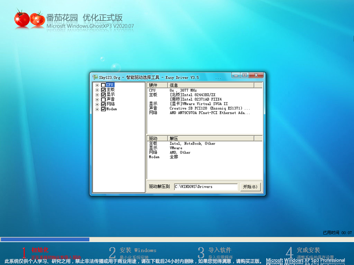This screenshot has height=265, width=354.
Task: Click the Easy Driver title bar icon
Action: point(96,76)
